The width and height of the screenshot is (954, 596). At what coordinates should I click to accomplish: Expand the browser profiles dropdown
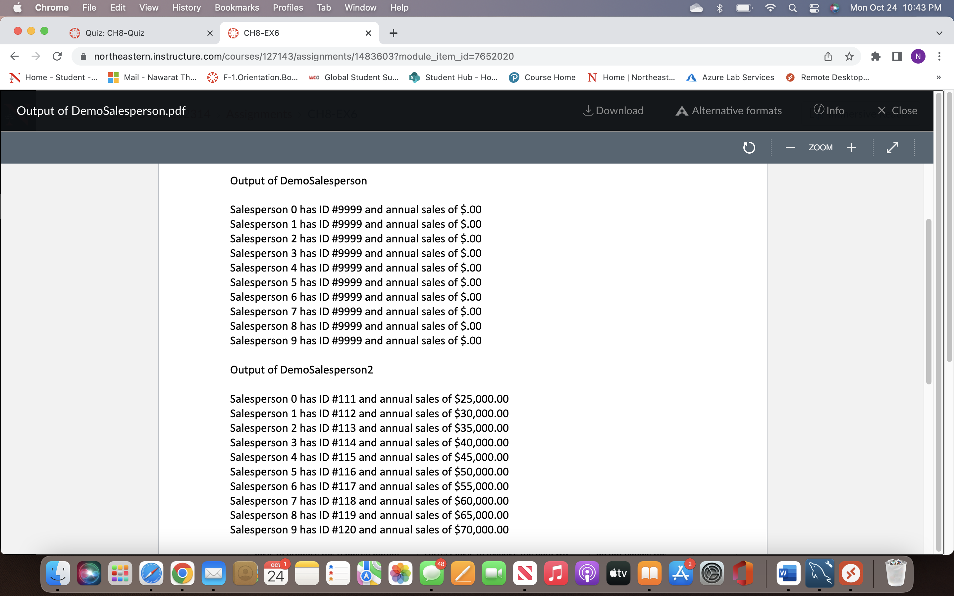pos(920,57)
